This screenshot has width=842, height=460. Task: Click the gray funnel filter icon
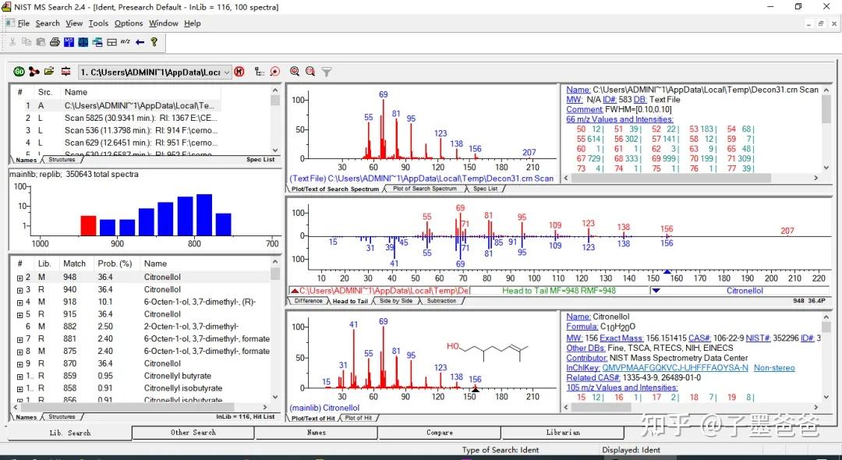coord(326,72)
